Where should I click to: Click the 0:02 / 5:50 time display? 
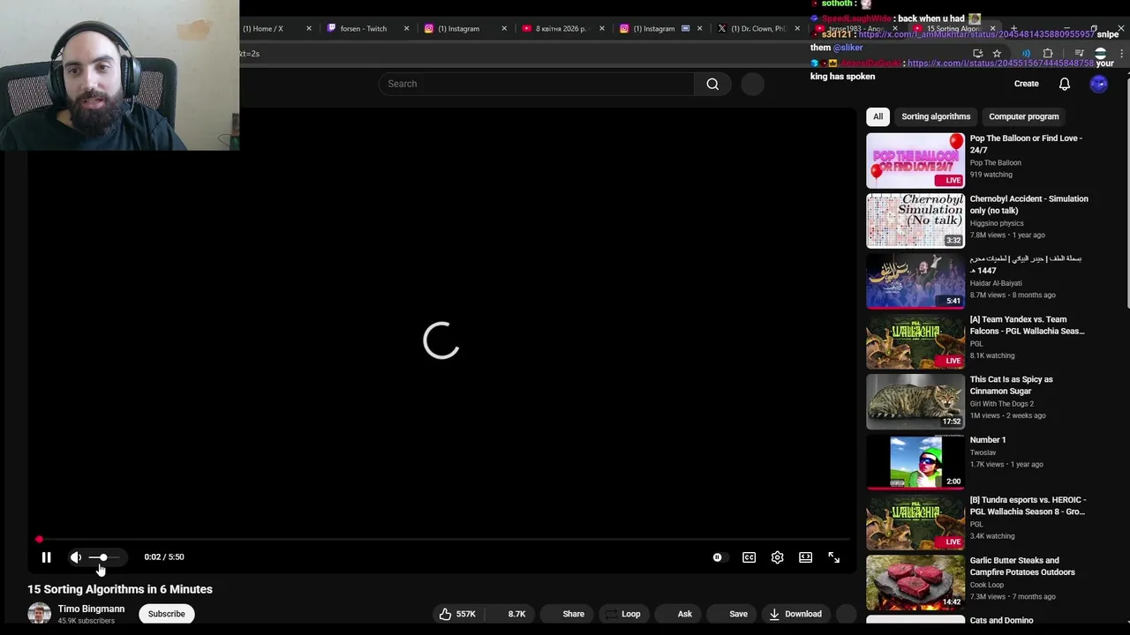[x=164, y=557]
